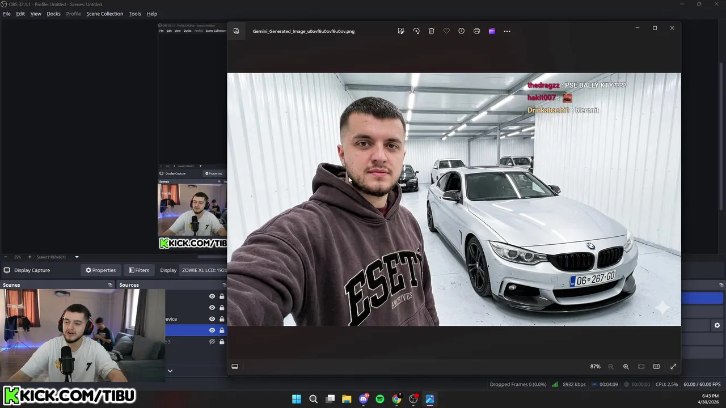Click the displayed car selfie photo
Image resolution: width=726 pixels, height=408 pixels.
tap(454, 199)
